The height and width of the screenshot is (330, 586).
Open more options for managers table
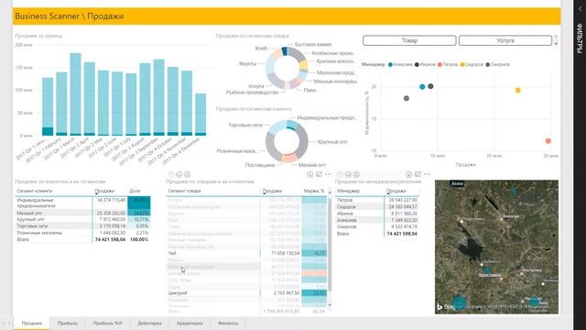tap(427, 174)
